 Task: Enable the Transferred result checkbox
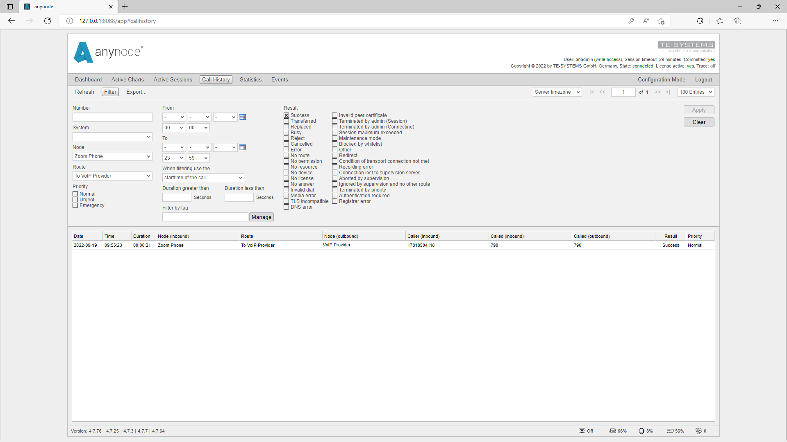(286, 121)
